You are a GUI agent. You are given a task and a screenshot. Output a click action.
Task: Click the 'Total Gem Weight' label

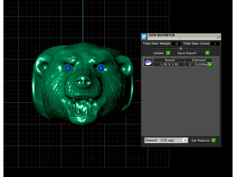coord(157,44)
